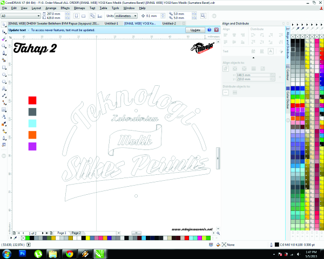Select the Crop tool
324x259 pixels.
tap(4, 39)
